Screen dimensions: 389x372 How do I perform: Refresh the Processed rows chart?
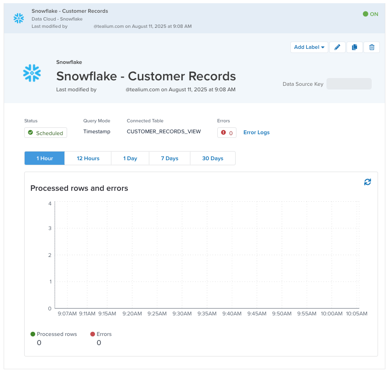(x=368, y=182)
